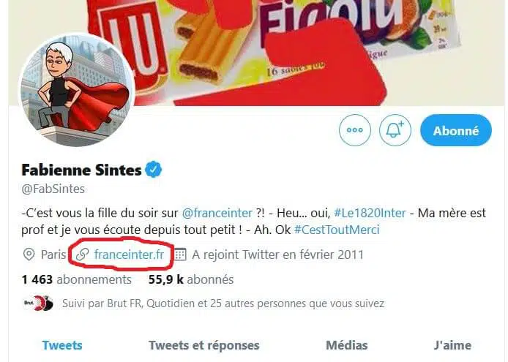508x362 pixels.
Task: View the 55,9 k abonnés list
Action: pos(190,279)
